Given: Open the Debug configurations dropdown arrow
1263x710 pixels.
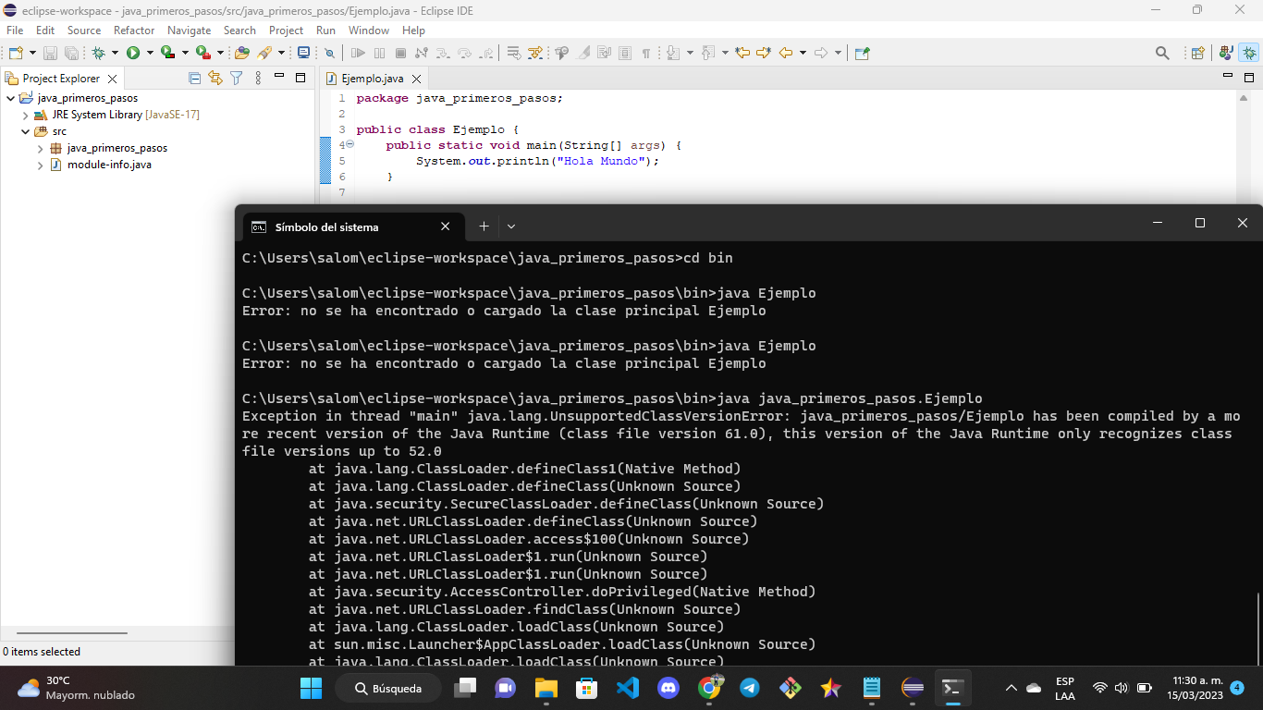Looking at the screenshot, I should [115, 53].
